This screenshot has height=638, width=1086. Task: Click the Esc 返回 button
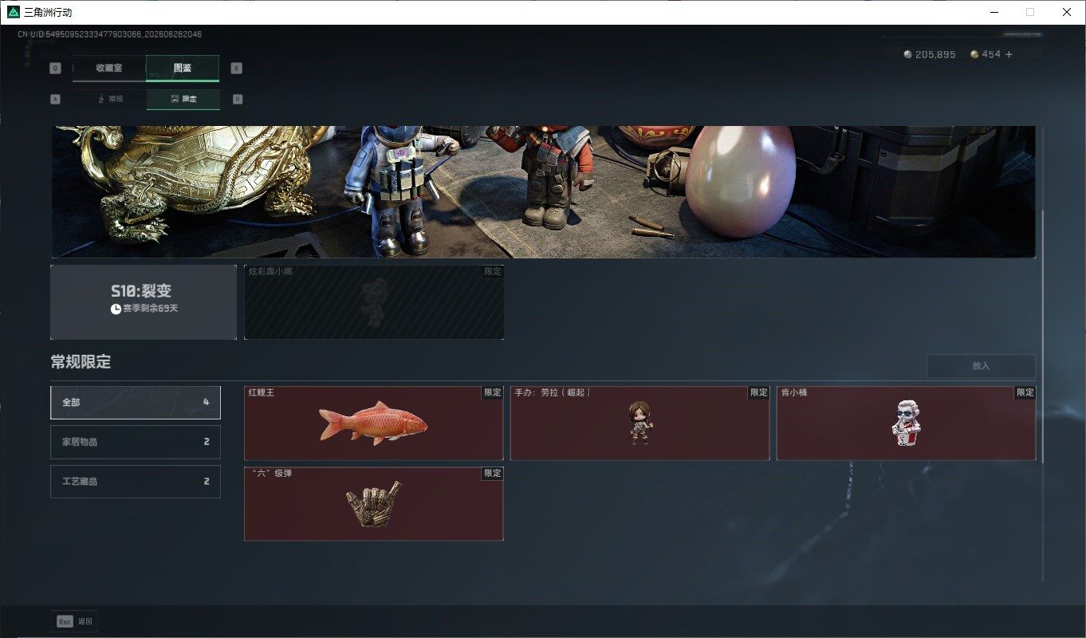coord(74,621)
